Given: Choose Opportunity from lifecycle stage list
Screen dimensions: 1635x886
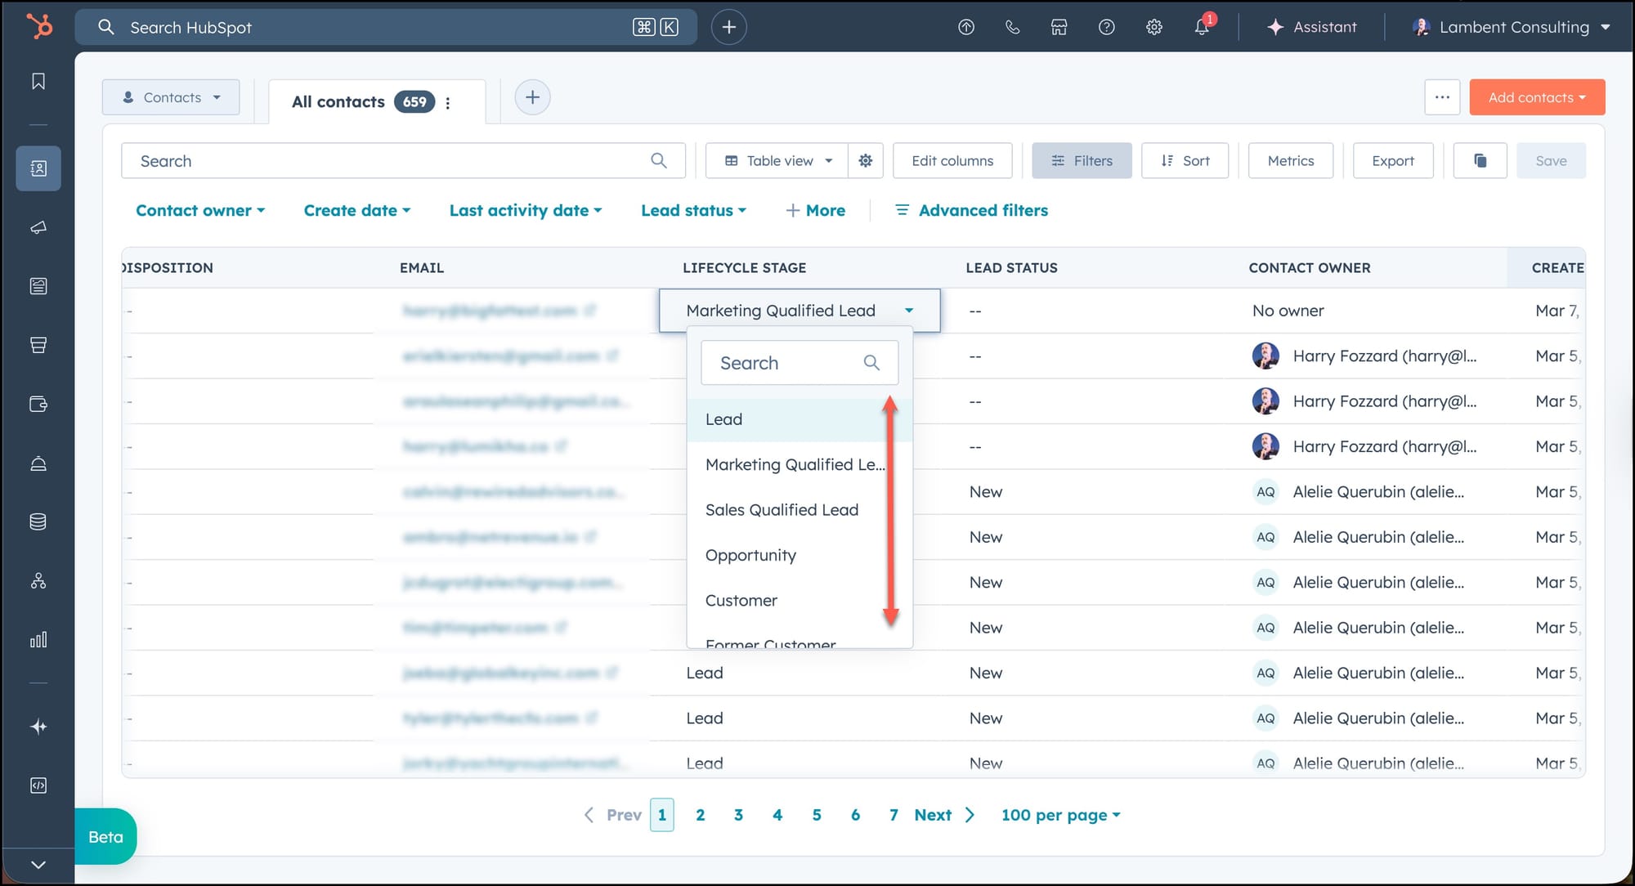Looking at the screenshot, I should click(x=750, y=555).
